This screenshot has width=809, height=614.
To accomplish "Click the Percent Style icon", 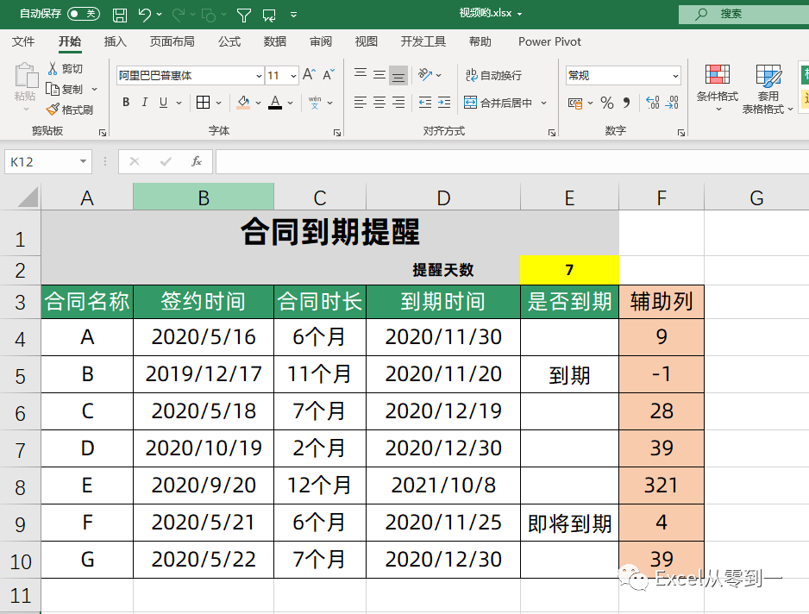I will point(606,101).
